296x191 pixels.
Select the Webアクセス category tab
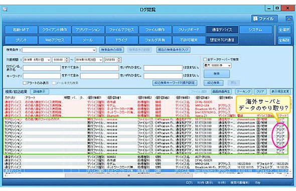(x=55, y=40)
